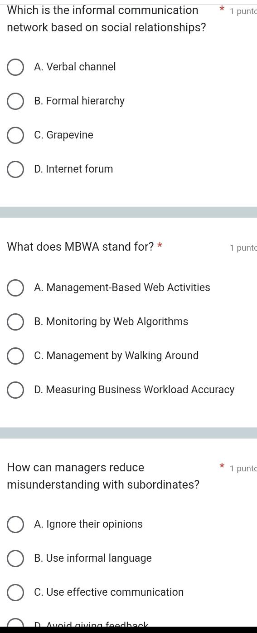
Task: Choose A. Management-Based Web Activities
Action: [x=15, y=287]
